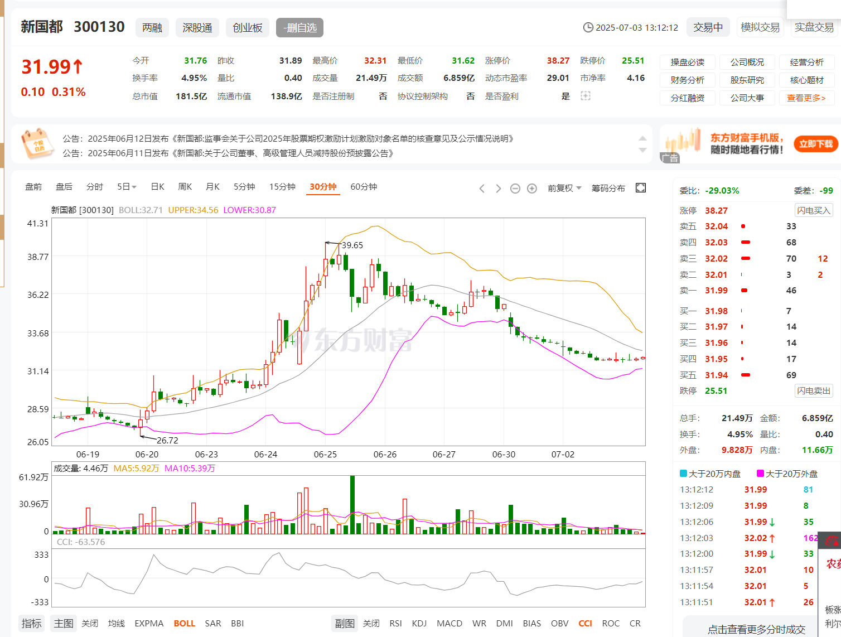Switch to 60分钟 K-line
Image resolution: width=841 pixels, height=637 pixels.
(x=364, y=187)
